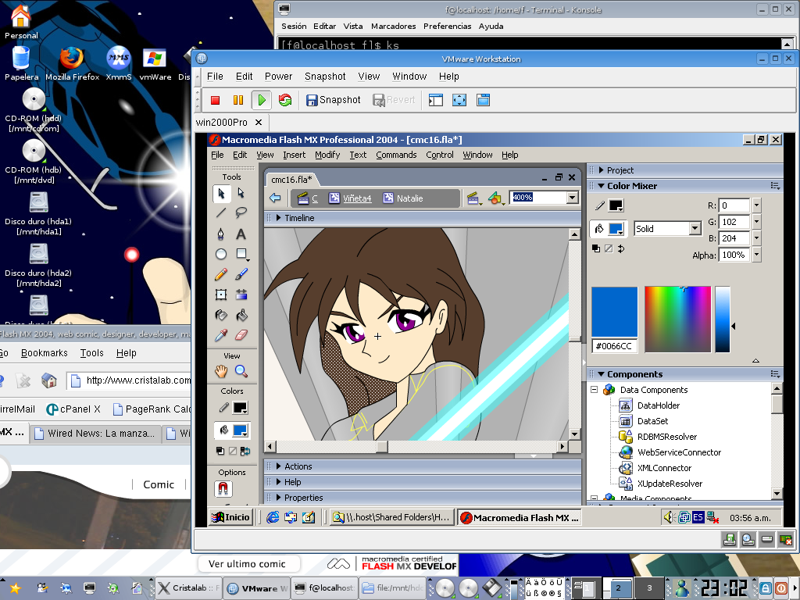Screen dimensions: 800x600
Task: Expand the Timeline panel
Action: [x=279, y=218]
